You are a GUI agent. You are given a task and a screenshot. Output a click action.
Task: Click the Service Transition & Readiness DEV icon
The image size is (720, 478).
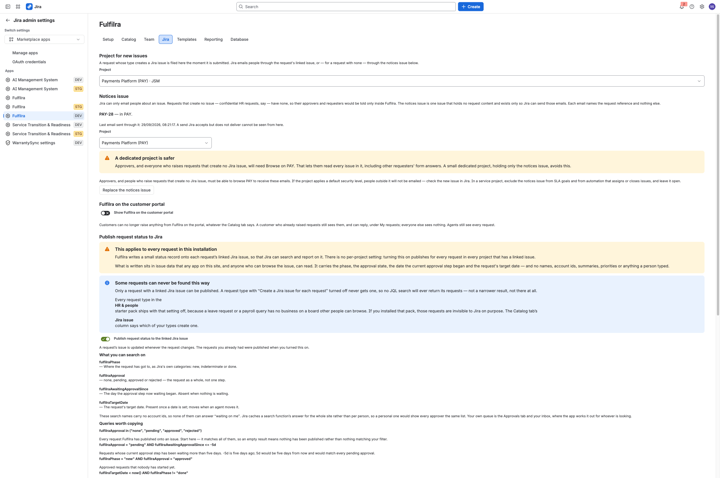(x=8, y=125)
